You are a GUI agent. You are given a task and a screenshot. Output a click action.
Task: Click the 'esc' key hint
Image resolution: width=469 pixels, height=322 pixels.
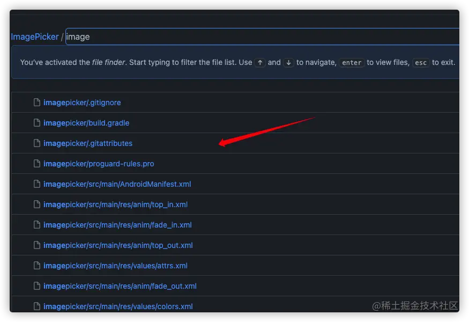pyautogui.click(x=421, y=63)
